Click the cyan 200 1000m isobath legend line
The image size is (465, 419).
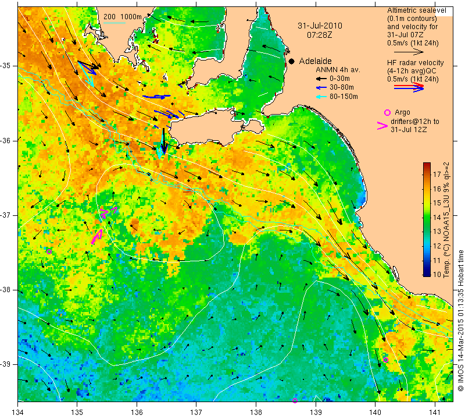[115, 23]
